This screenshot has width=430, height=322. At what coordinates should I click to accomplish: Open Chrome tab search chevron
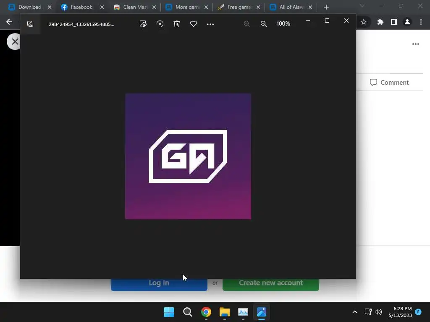[x=362, y=6]
